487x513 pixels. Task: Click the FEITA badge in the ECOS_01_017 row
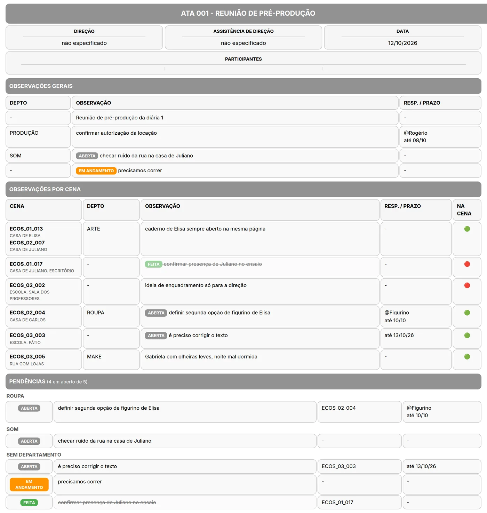pos(153,265)
